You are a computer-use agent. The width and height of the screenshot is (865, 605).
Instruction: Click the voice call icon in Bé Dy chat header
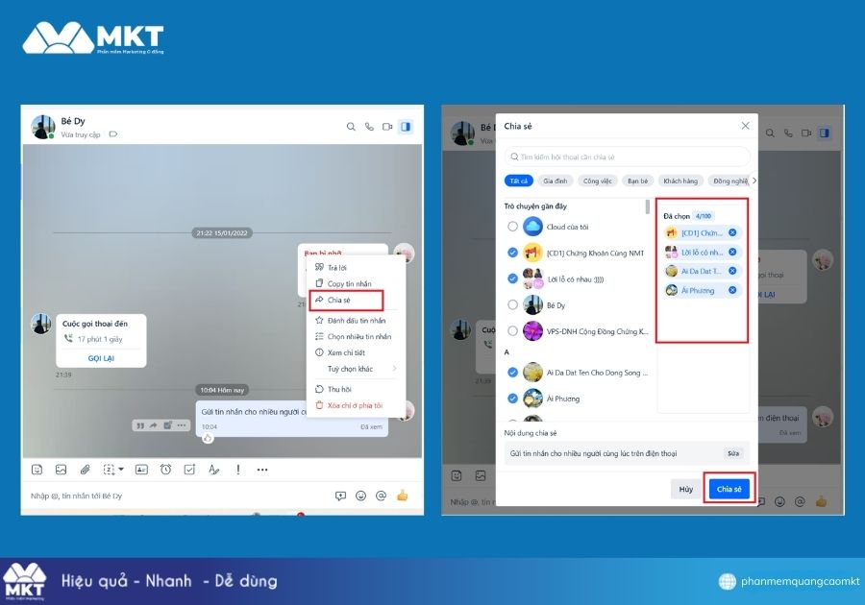[369, 127]
